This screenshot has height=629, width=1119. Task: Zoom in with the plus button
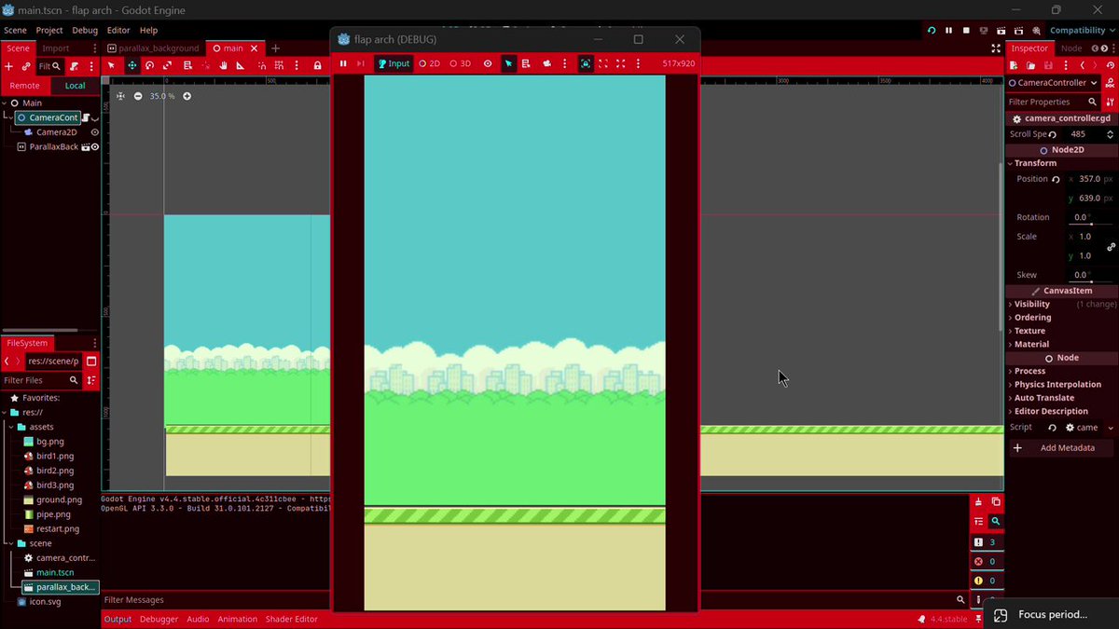[x=186, y=96]
